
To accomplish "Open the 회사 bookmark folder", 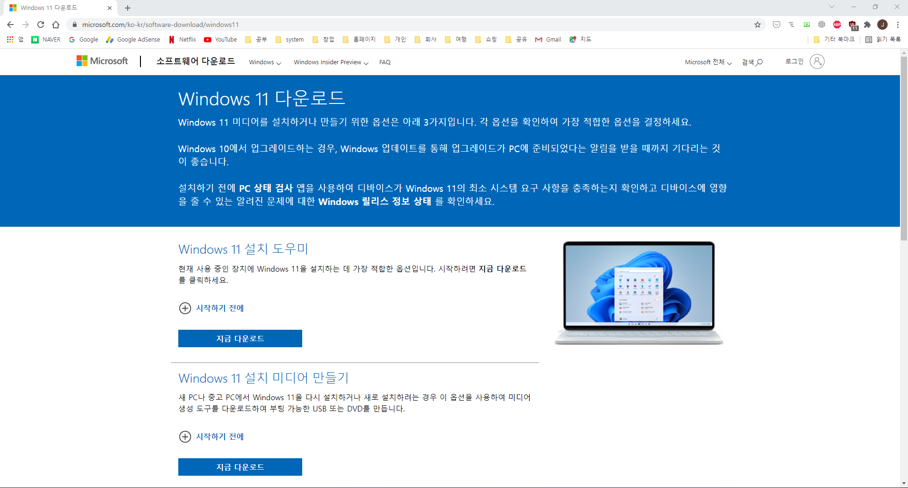I will point(426,40).
